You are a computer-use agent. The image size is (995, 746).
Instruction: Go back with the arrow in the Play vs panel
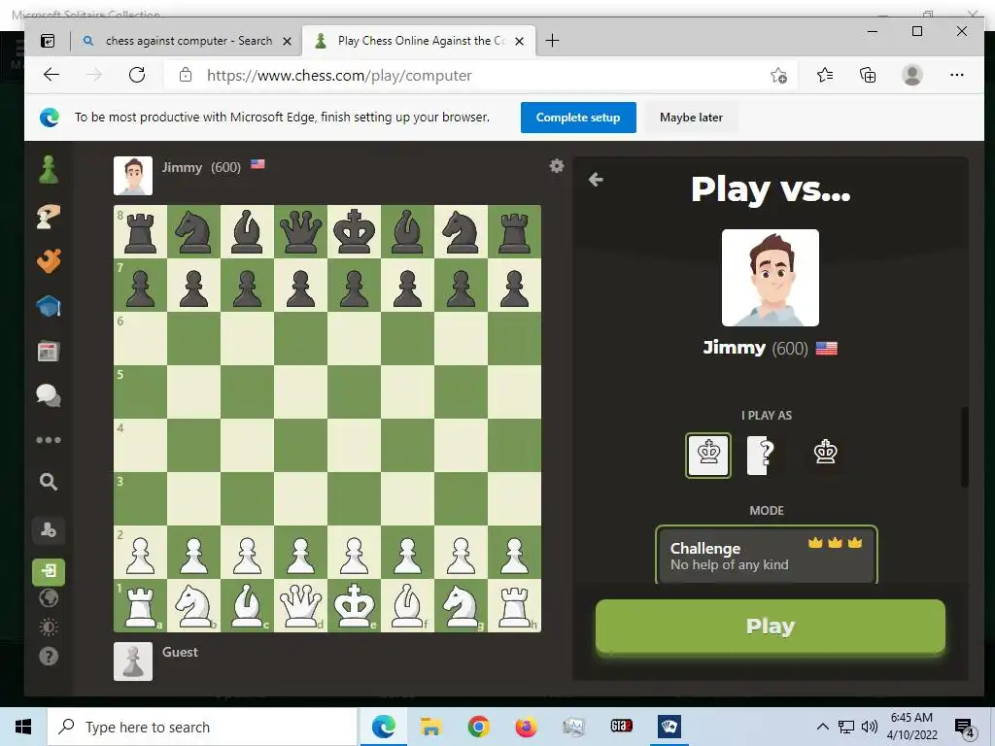pos(596,180)
